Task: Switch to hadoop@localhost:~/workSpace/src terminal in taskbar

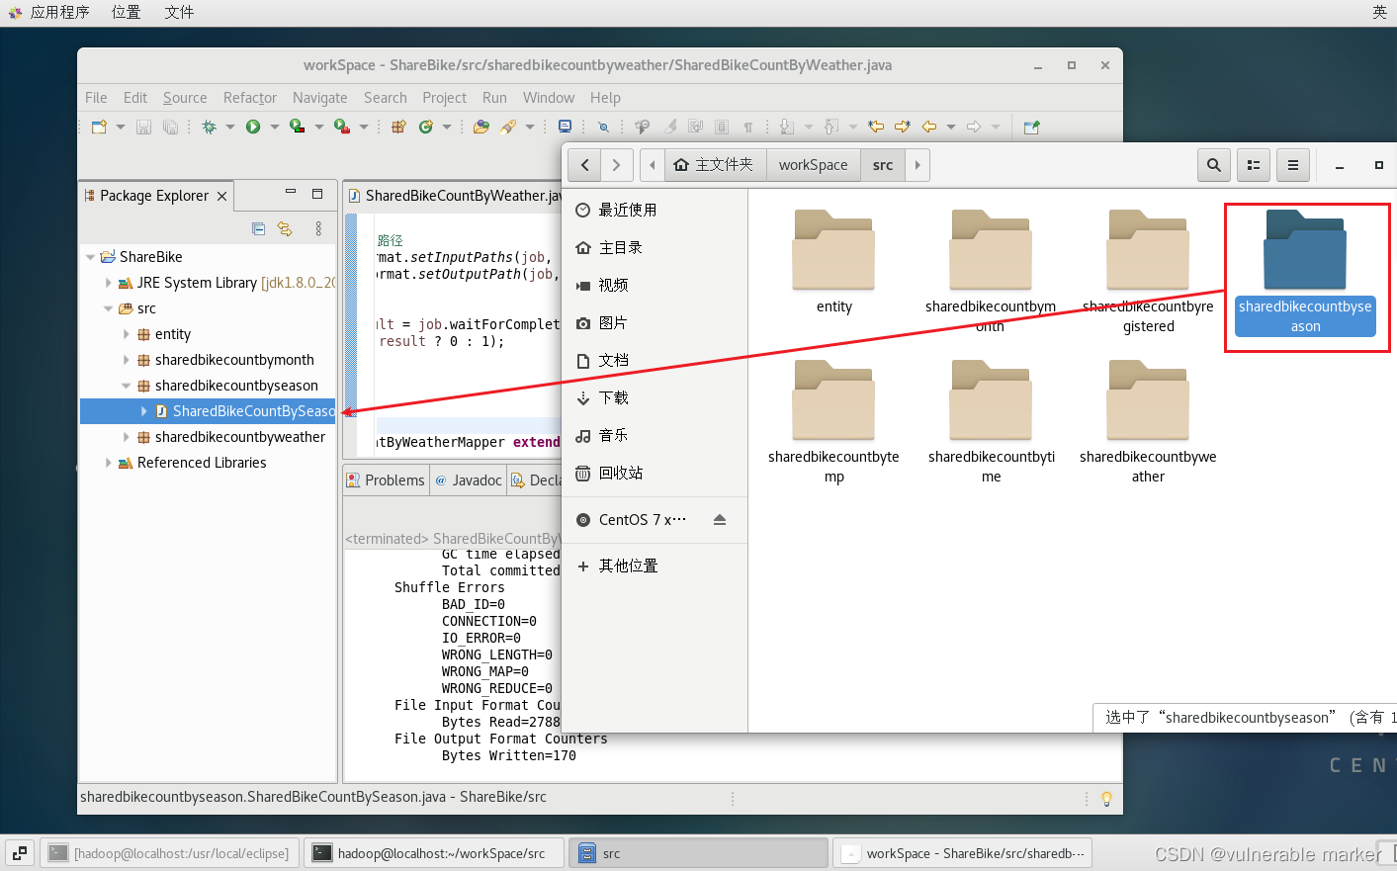Action: (x=434, y=853)
